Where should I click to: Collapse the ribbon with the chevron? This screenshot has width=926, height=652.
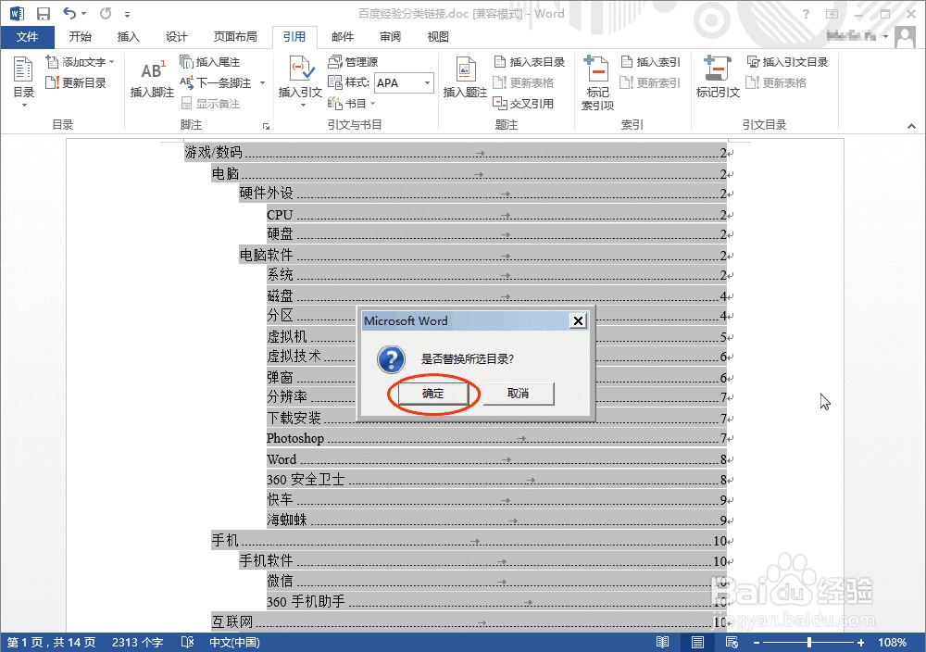tap(911, 125)
